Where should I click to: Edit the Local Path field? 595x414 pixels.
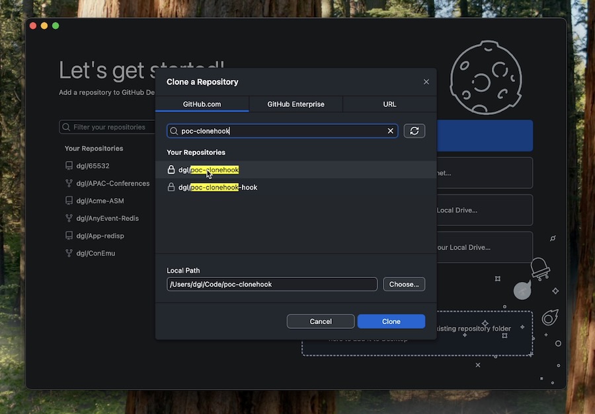click(272, 285)
